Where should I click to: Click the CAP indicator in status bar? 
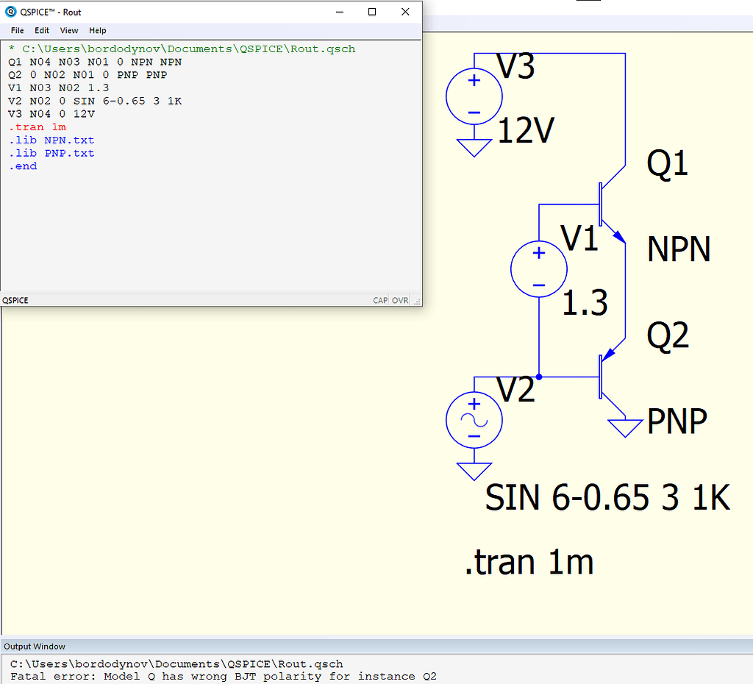(x=380, y=300)
